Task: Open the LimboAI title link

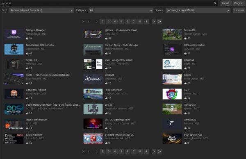Action: (x=109, y=75)
